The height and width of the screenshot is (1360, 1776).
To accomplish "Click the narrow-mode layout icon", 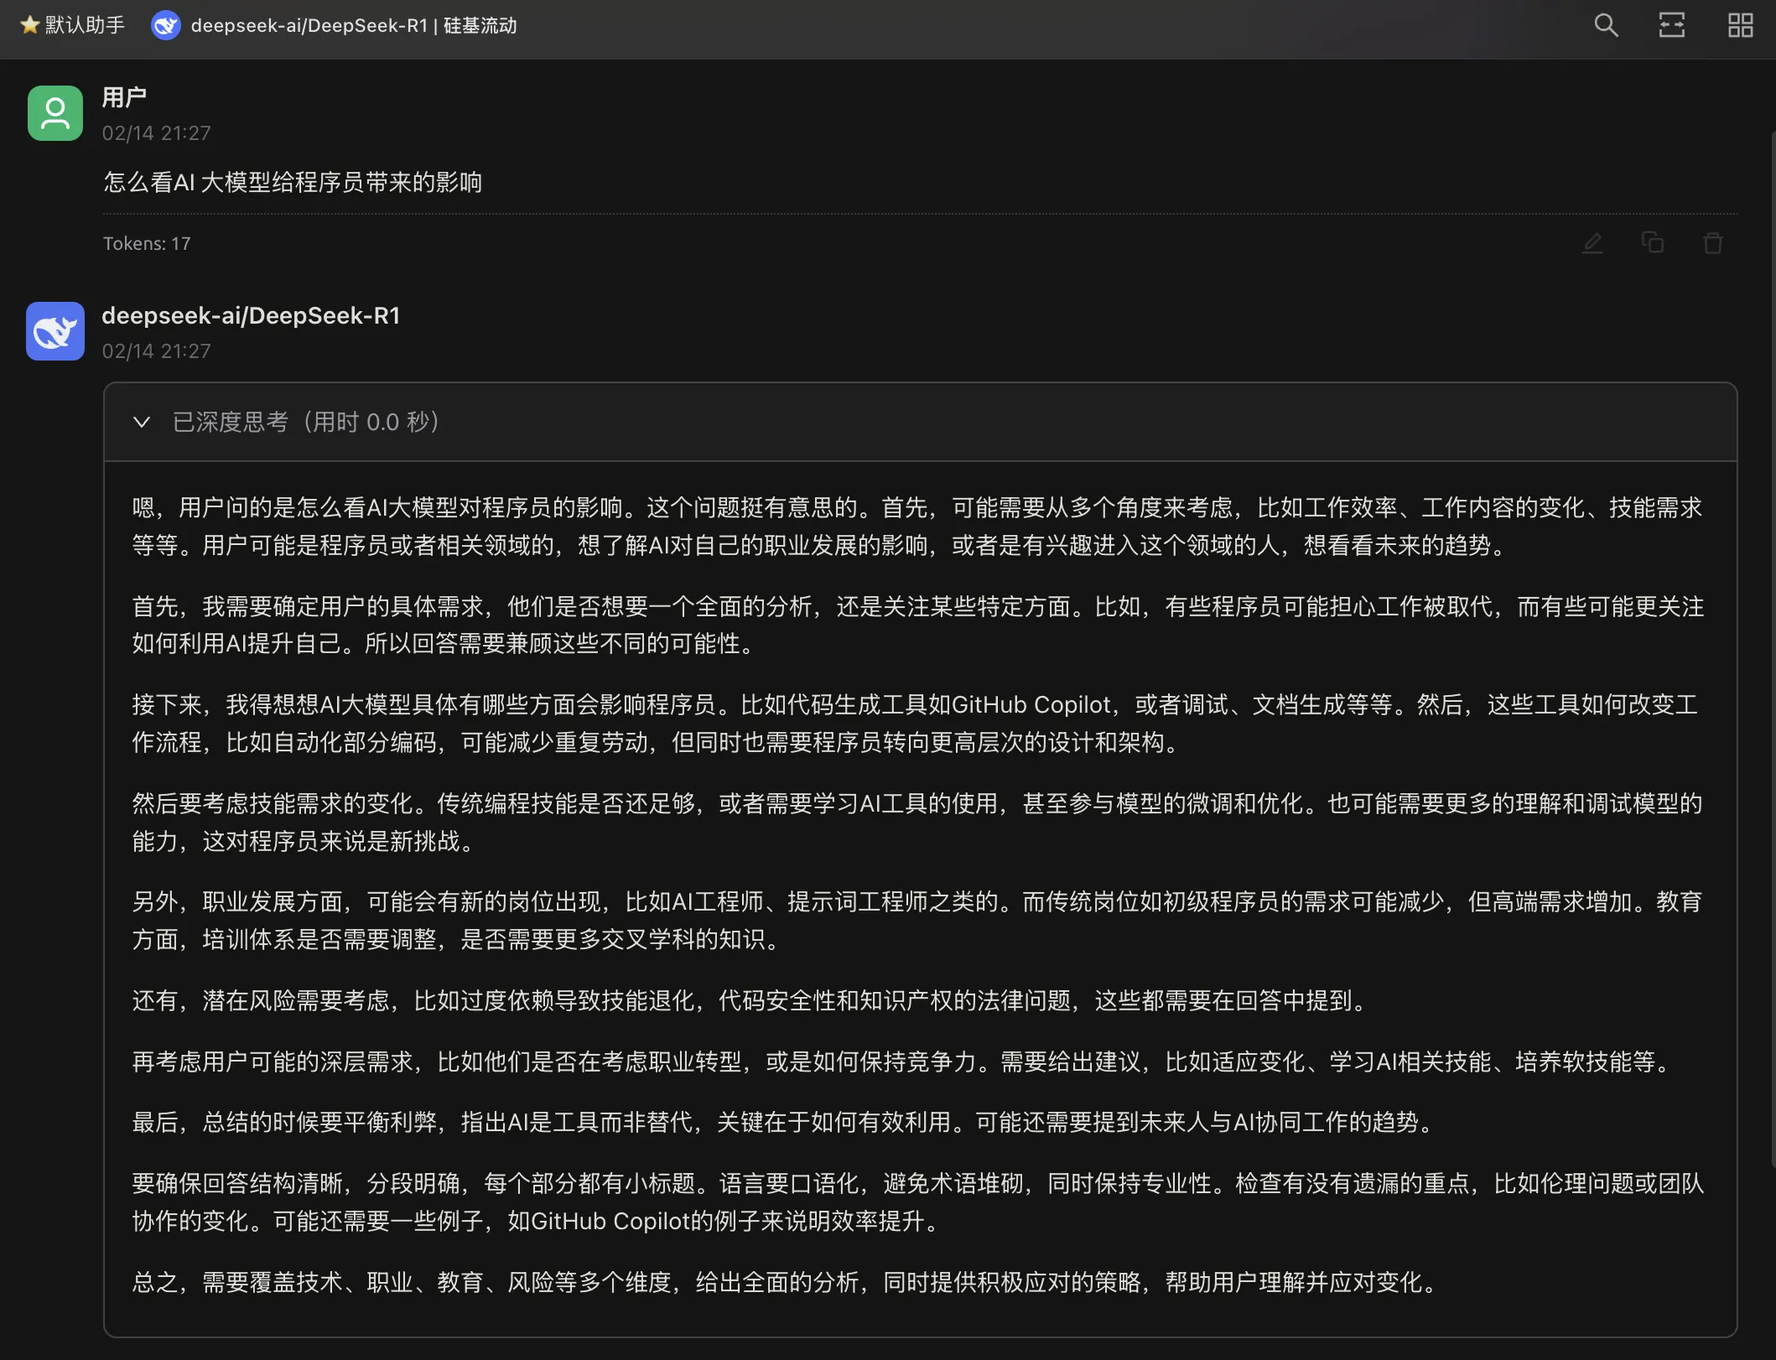I will pyautogui.click(x=1672, y=25).
